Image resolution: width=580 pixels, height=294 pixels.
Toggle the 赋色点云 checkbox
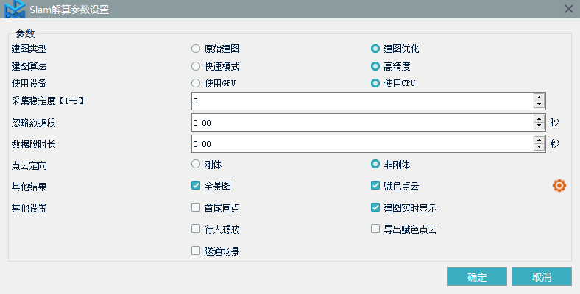tap(376, 186)
